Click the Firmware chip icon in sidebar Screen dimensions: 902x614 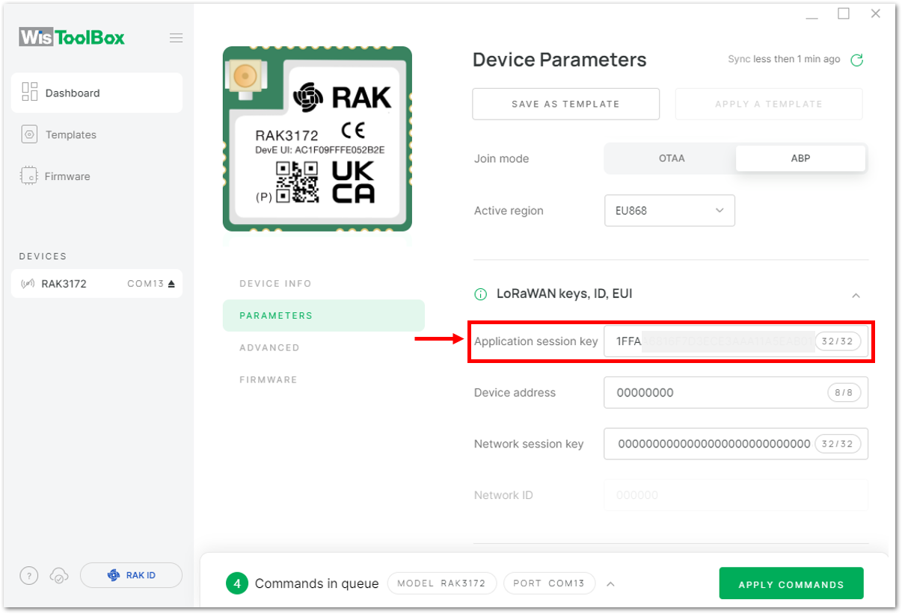coord(29,176)
